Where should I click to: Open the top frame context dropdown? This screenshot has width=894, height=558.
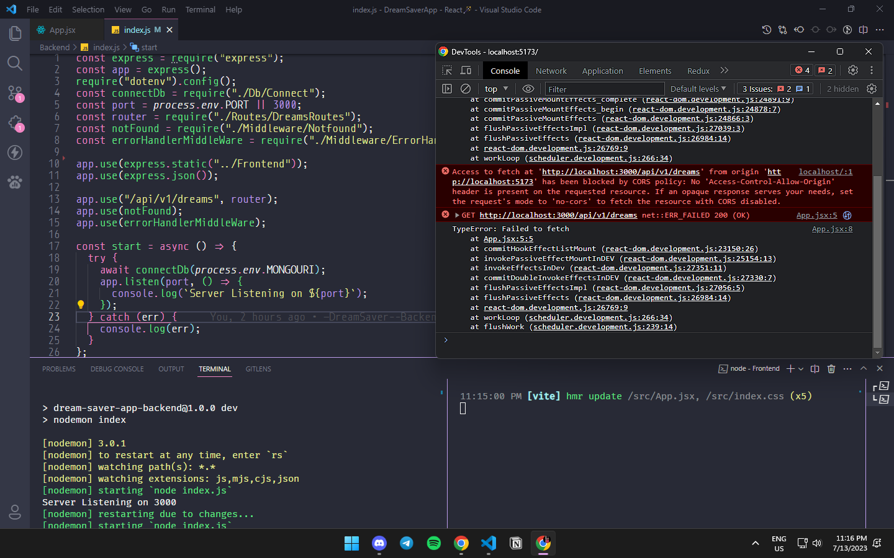tap(495, 88)
